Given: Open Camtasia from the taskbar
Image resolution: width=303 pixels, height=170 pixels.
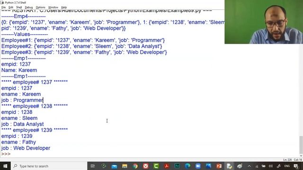Looking at the screenshot, I should [156, 166].
